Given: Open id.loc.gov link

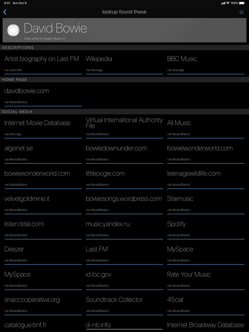Looking at the screenshot, I should click(x=124, y=279).
